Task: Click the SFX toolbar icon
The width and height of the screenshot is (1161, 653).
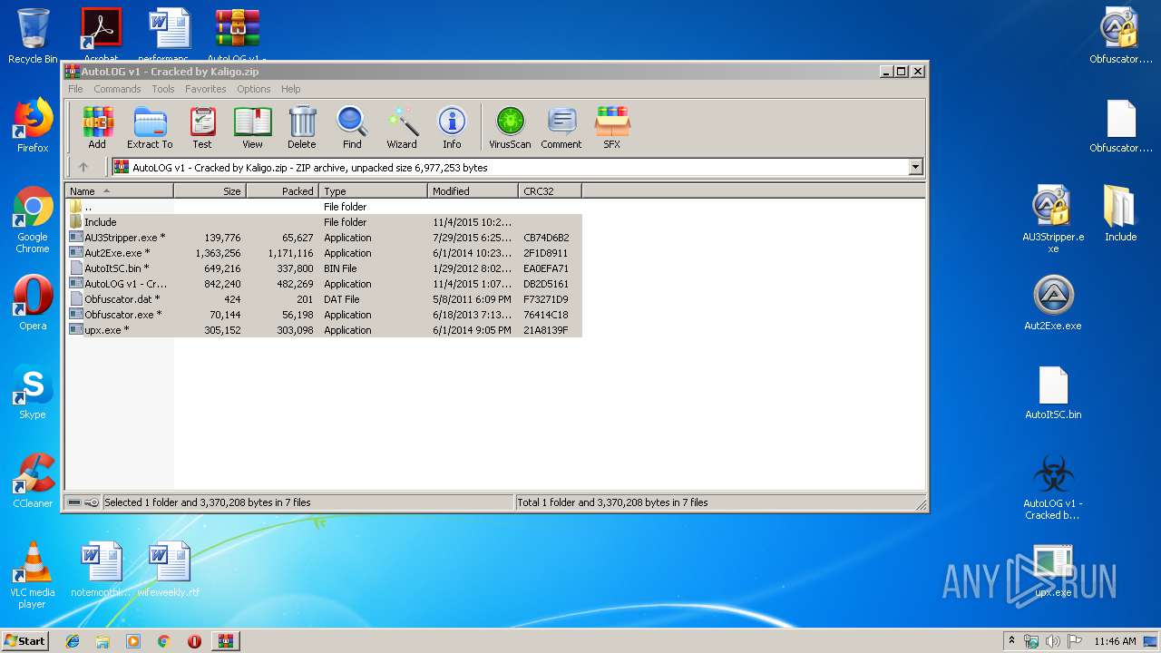Action: [612, 128]
